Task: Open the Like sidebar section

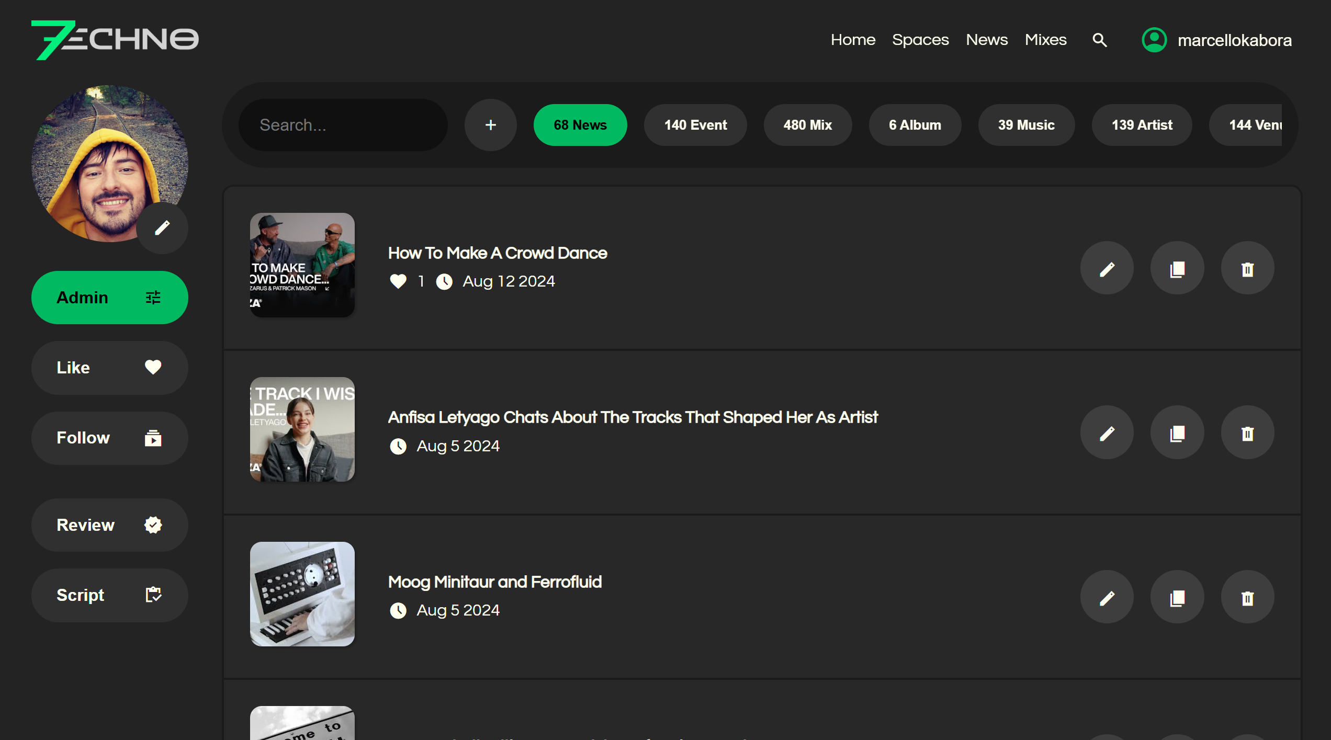Action: 110,368
